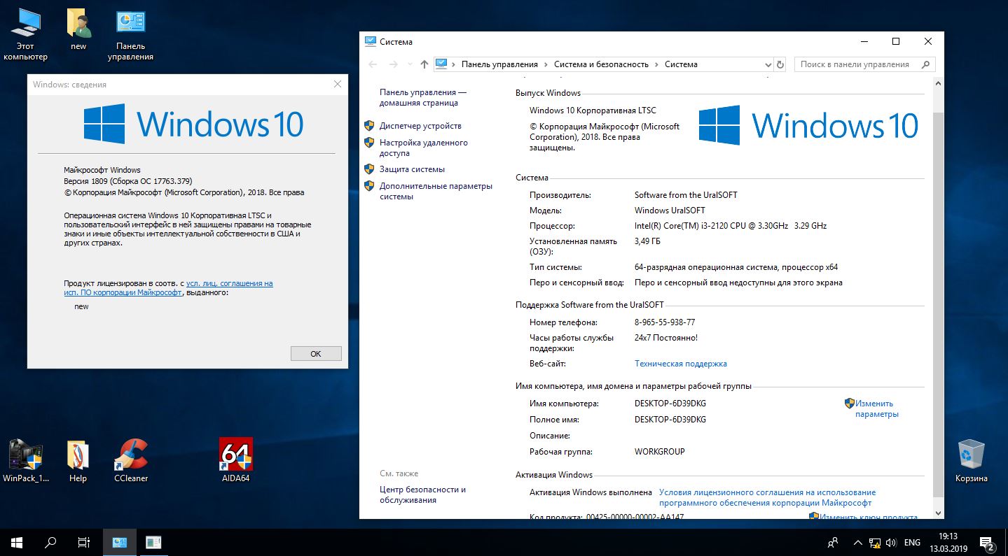Open the Help desktop icon
This screenshot has height=556, width=1008.
click(78, 461)
